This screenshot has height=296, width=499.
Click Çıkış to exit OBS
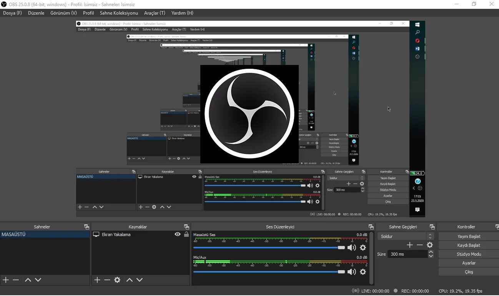pos(469,272)
